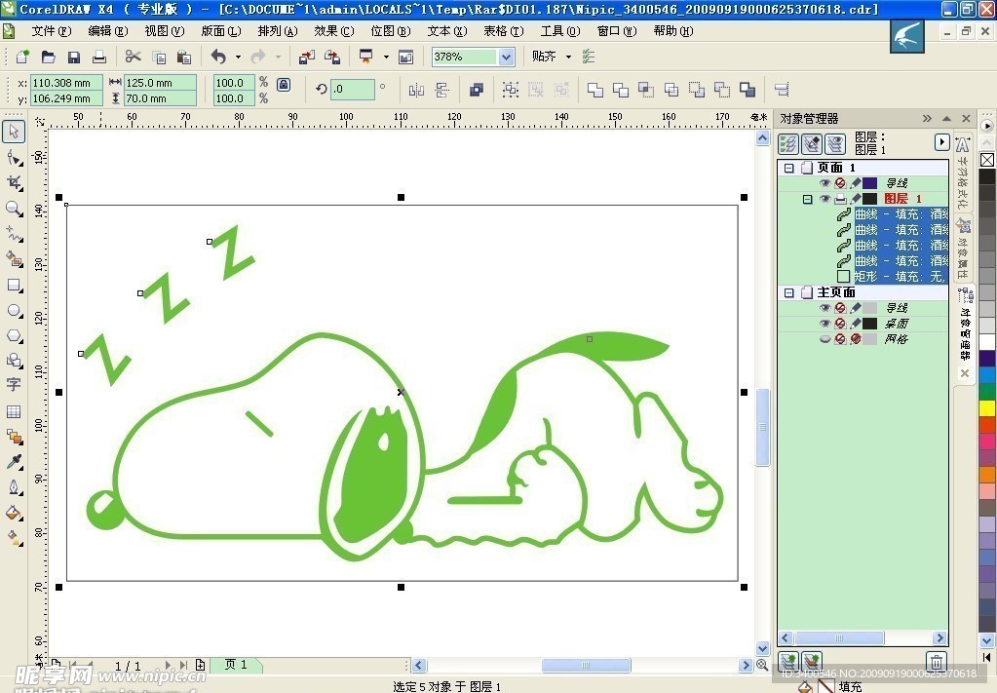Select the Interactive Blend tool

point(14,437)
